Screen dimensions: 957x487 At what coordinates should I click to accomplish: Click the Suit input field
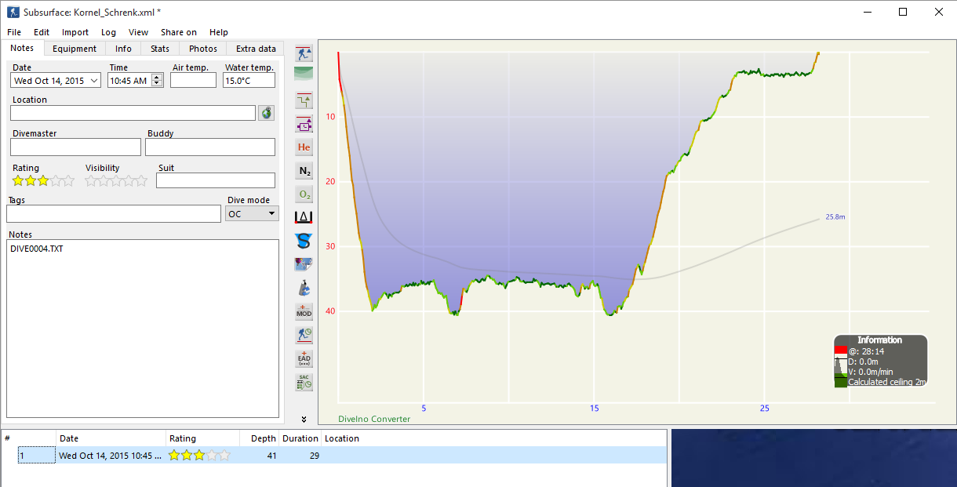click(x=216, y=180)
